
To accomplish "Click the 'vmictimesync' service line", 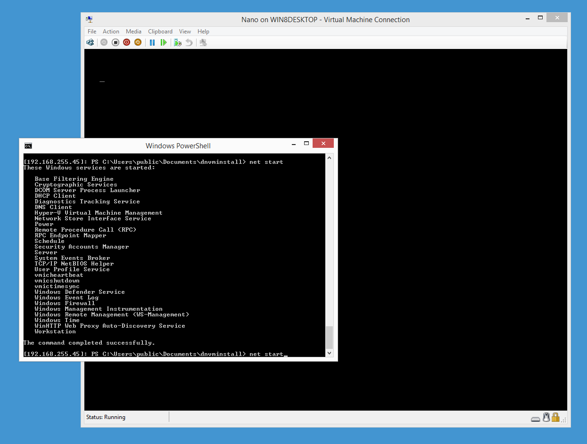I will tap(57, 286).
